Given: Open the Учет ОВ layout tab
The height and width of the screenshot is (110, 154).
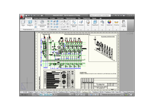Looking at the screenshot, I should click(x=118, y=92).
